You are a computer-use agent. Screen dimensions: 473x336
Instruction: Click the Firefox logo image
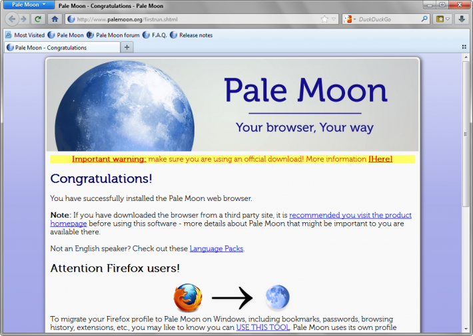coord(188,297)
